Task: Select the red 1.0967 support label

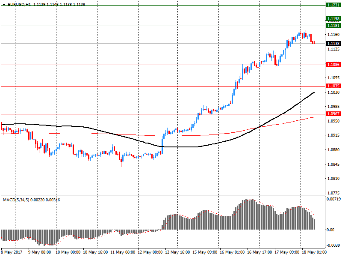Action: 333,114
